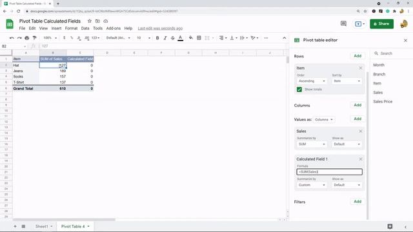Toggle Strikethrough formatting
Viewport: 413px width, 232px height.
[172, 38]
